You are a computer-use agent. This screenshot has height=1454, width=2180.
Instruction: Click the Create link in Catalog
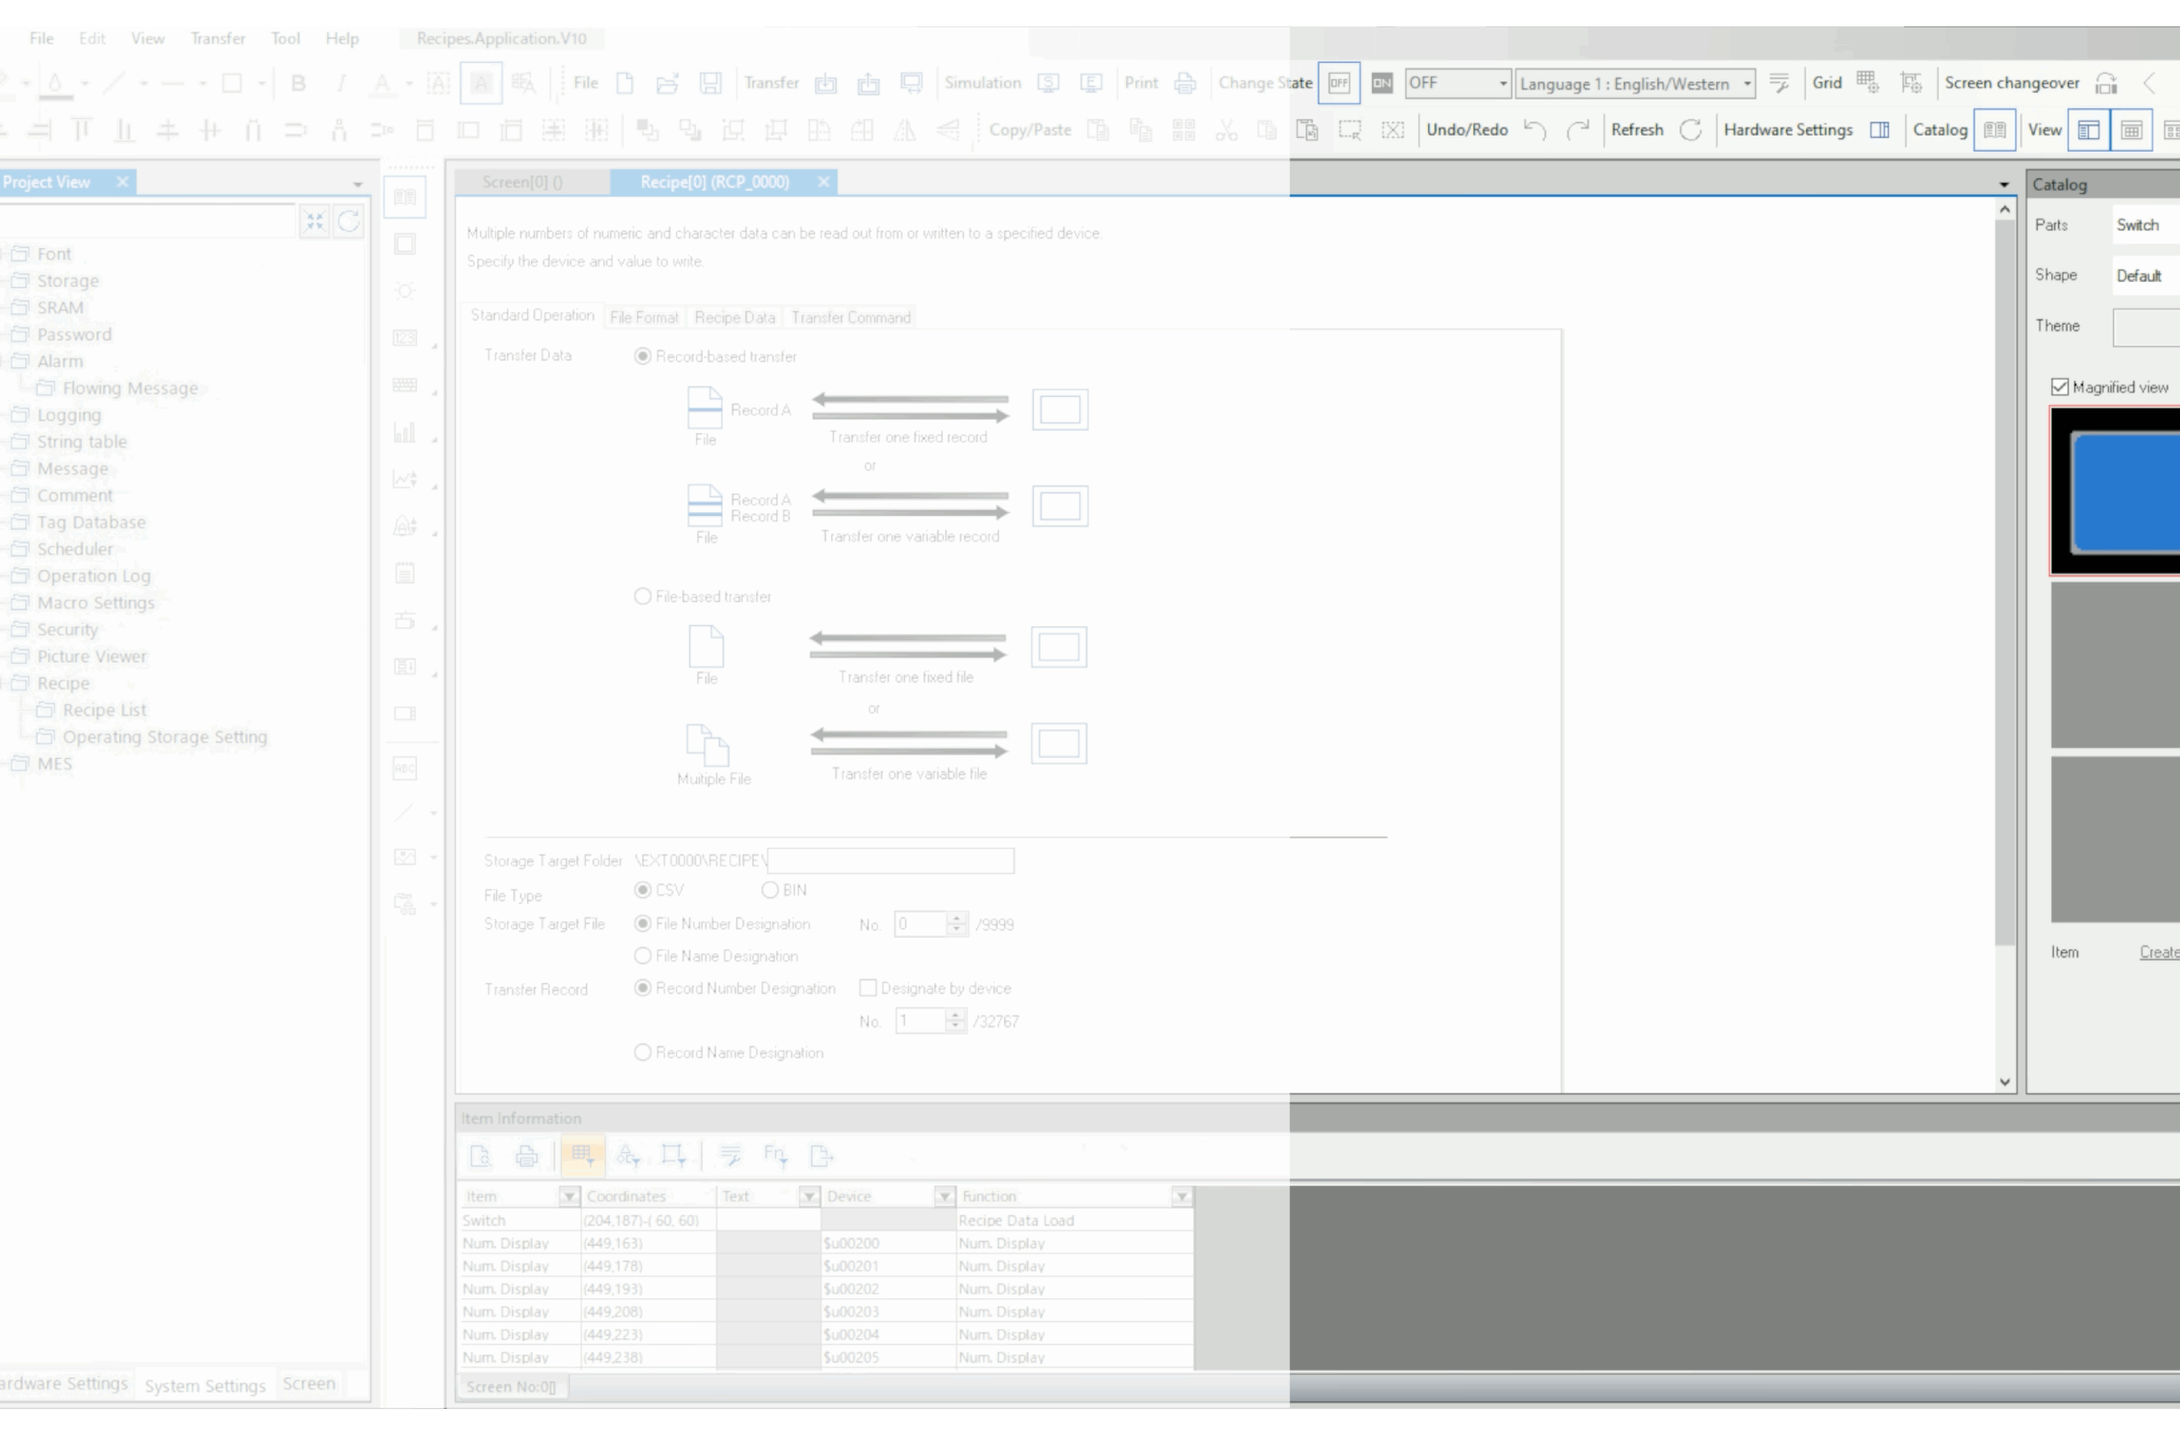pos(2160,952)
